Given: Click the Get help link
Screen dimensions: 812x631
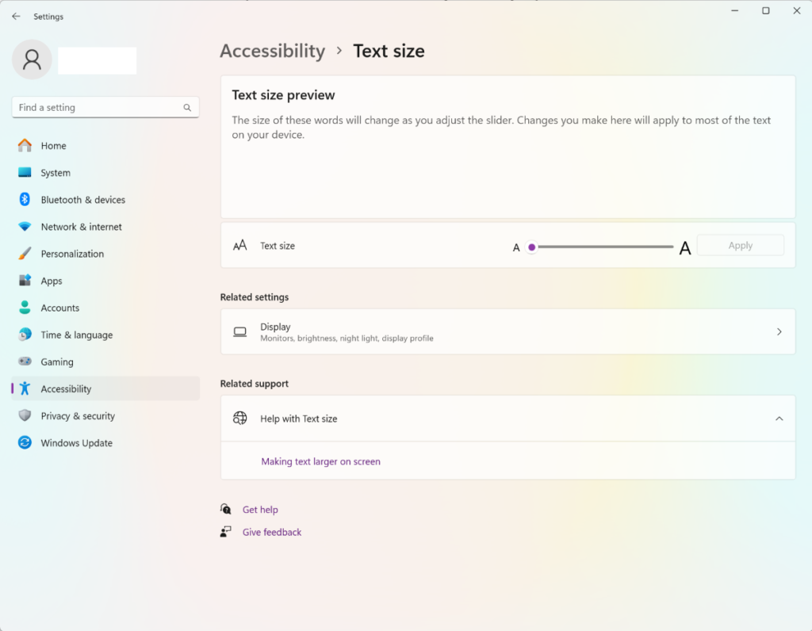Looking at the screenshot, I should [260, 510].
